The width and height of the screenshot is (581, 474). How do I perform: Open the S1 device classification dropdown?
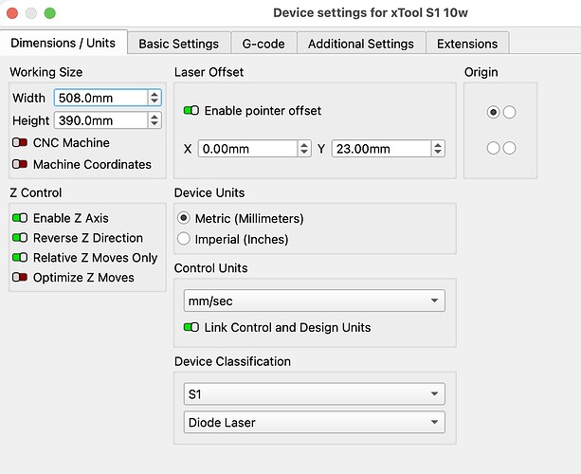[315, 394]
